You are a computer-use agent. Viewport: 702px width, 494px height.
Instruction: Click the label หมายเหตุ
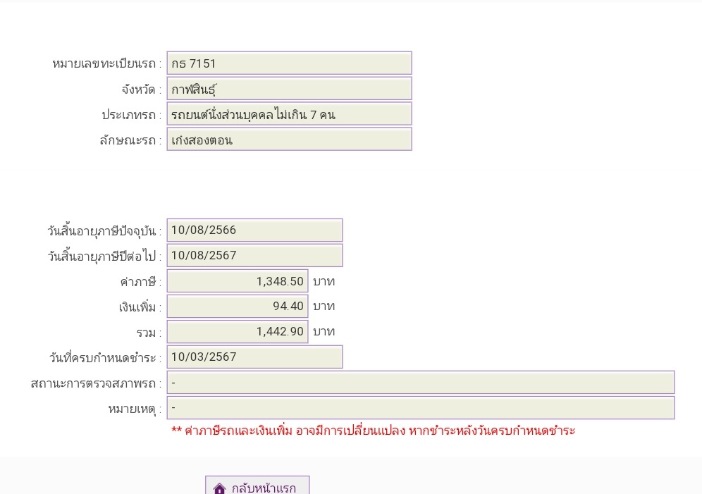point(135,409)
